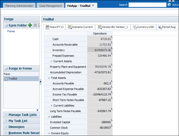Click the green plus add folder icon
179x136 pixels.
[30, 25]
